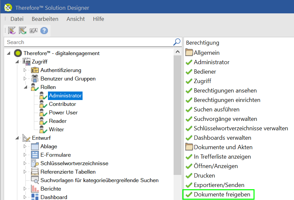Click the Administrator role icon in the tree
Screen dimensions: 294x200
tap(43, 96)
